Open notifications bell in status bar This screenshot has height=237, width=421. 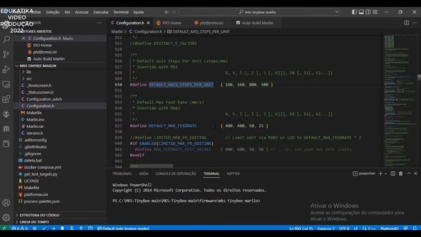[x=414, y=228]
